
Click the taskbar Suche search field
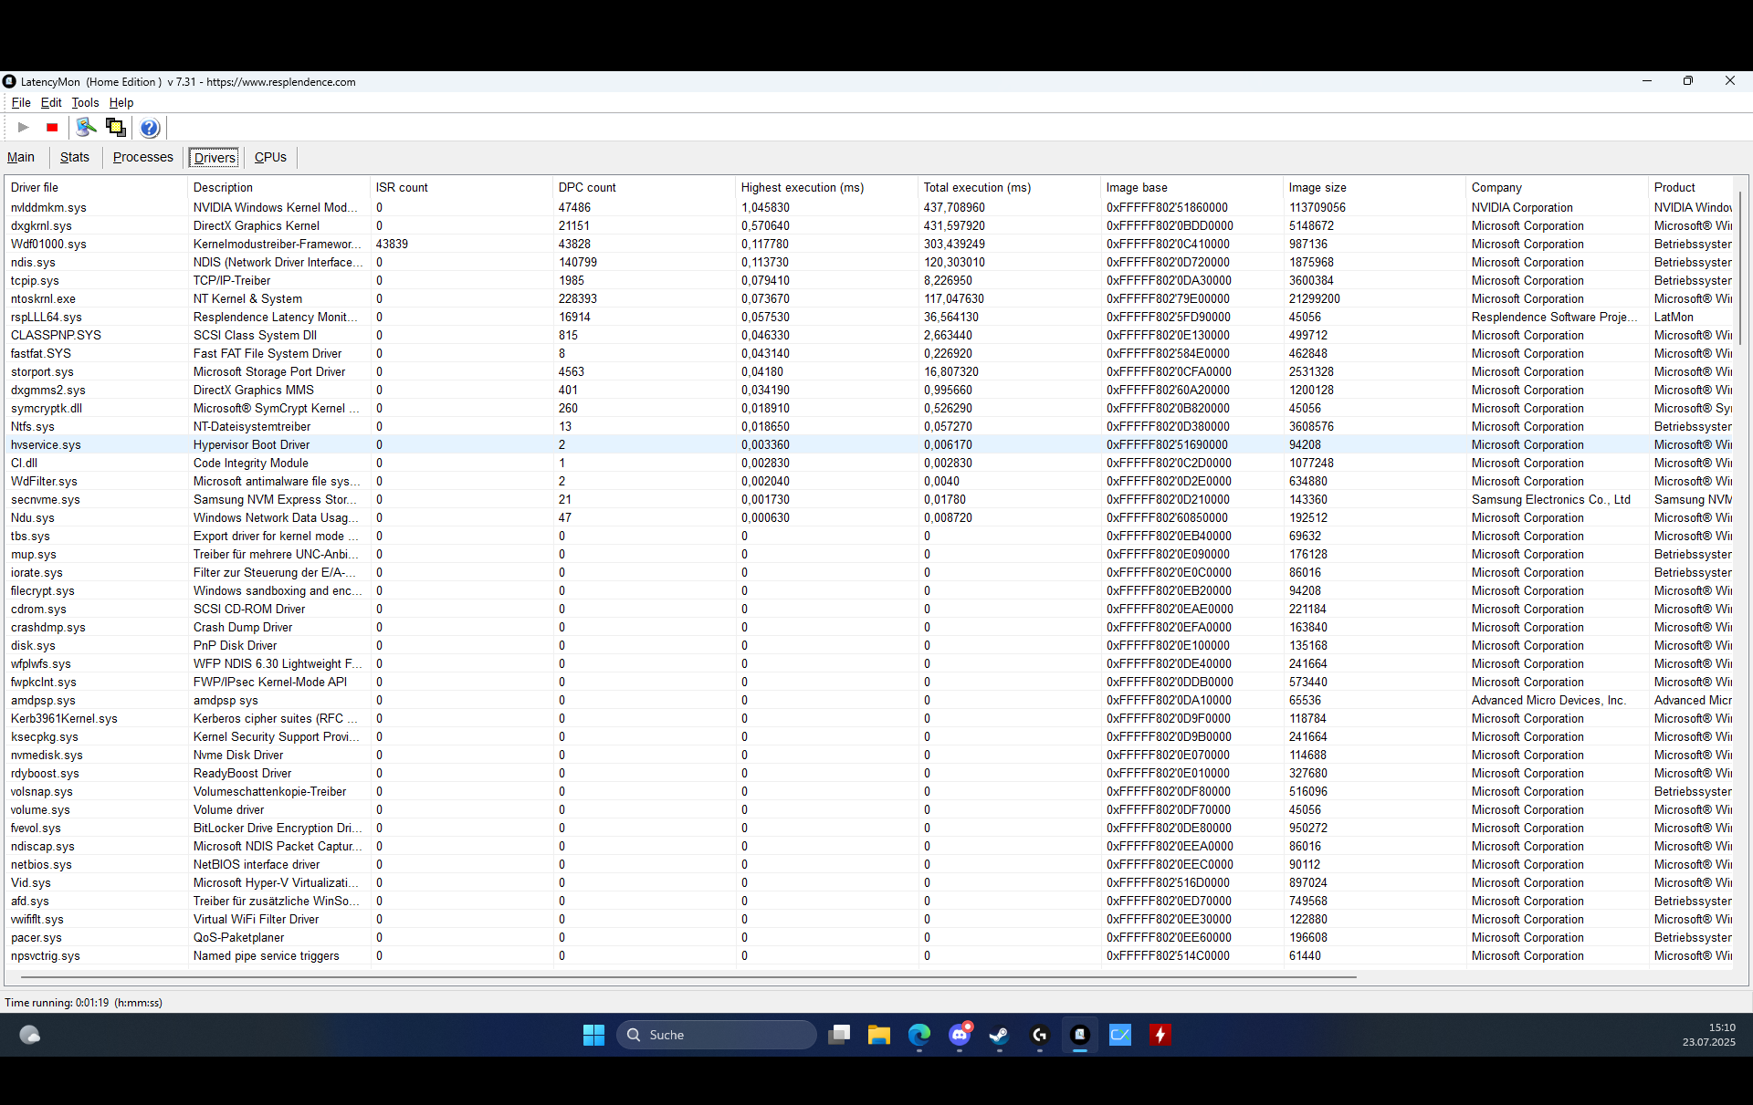pos(717,1035)
